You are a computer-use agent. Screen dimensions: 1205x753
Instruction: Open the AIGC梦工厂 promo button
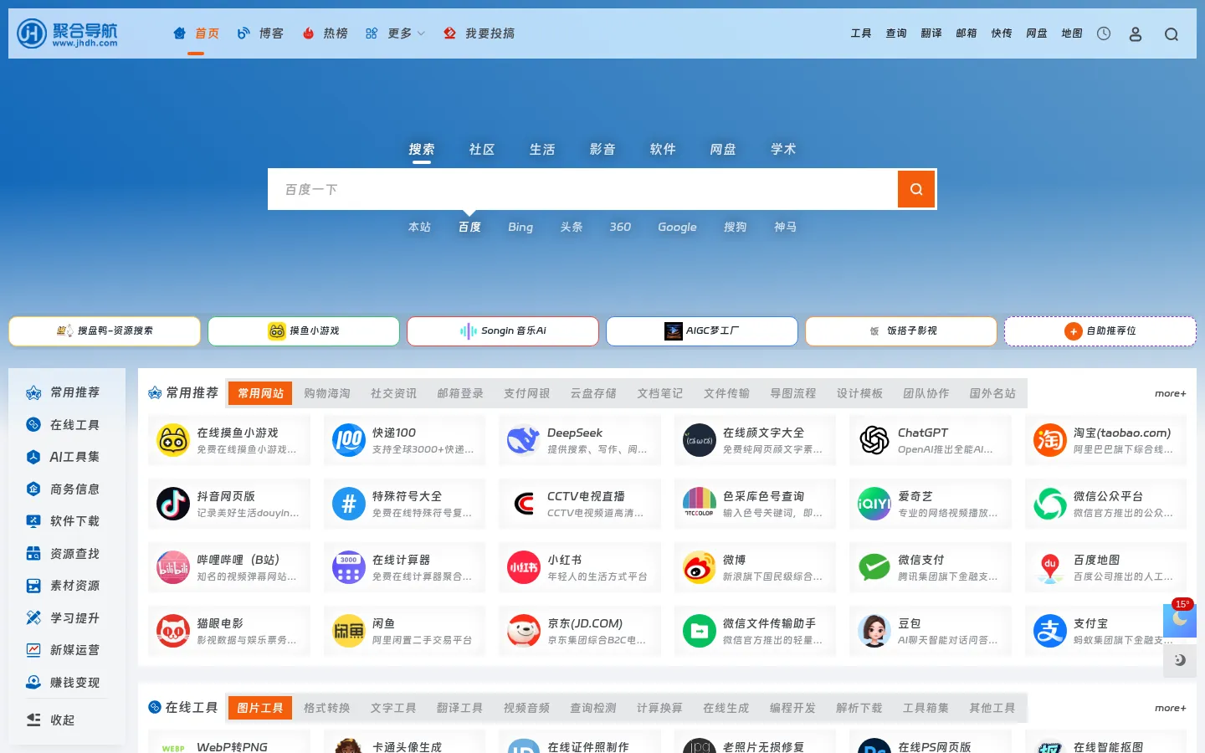click(702, 330)
